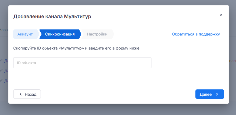This screenshot has height=115, width=236.
Task: Click the bottom pencil icon behind the dialog
Action: click(1, 81)
